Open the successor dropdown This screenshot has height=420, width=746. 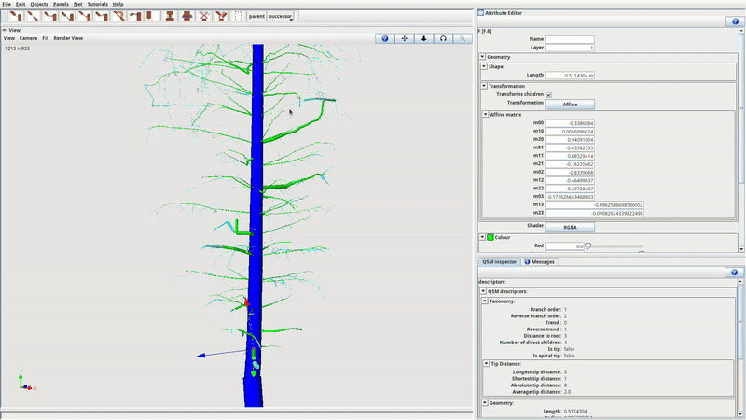tap(281, 16)
